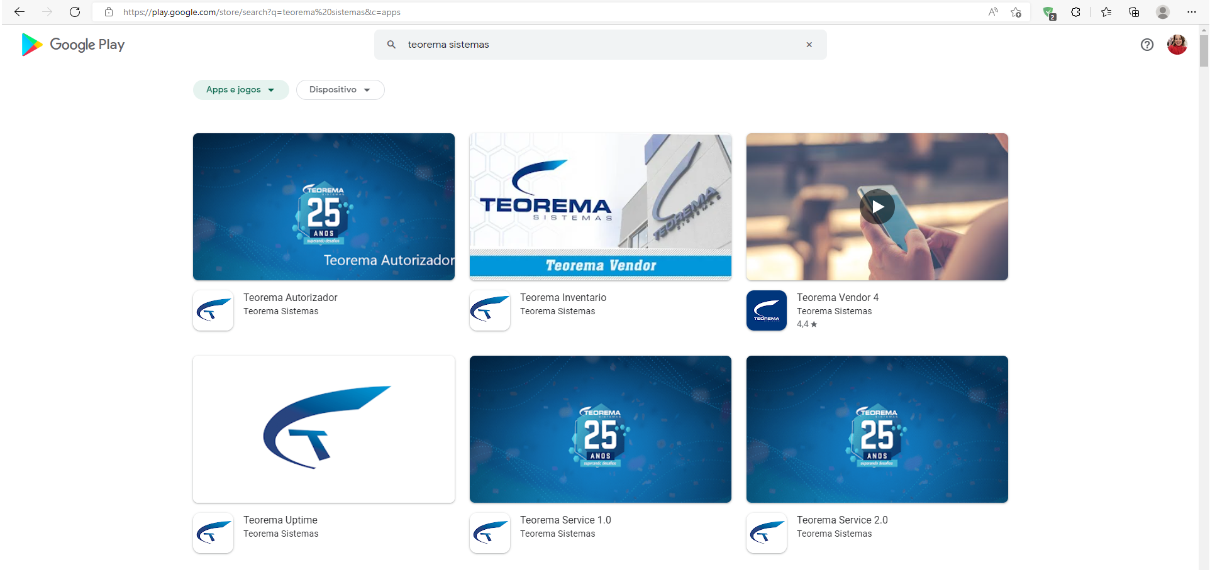The width and height of the screenshot is (1210, 570).
Task: Click Teorema Service 1.0 banner image
Action: [601, 429]
